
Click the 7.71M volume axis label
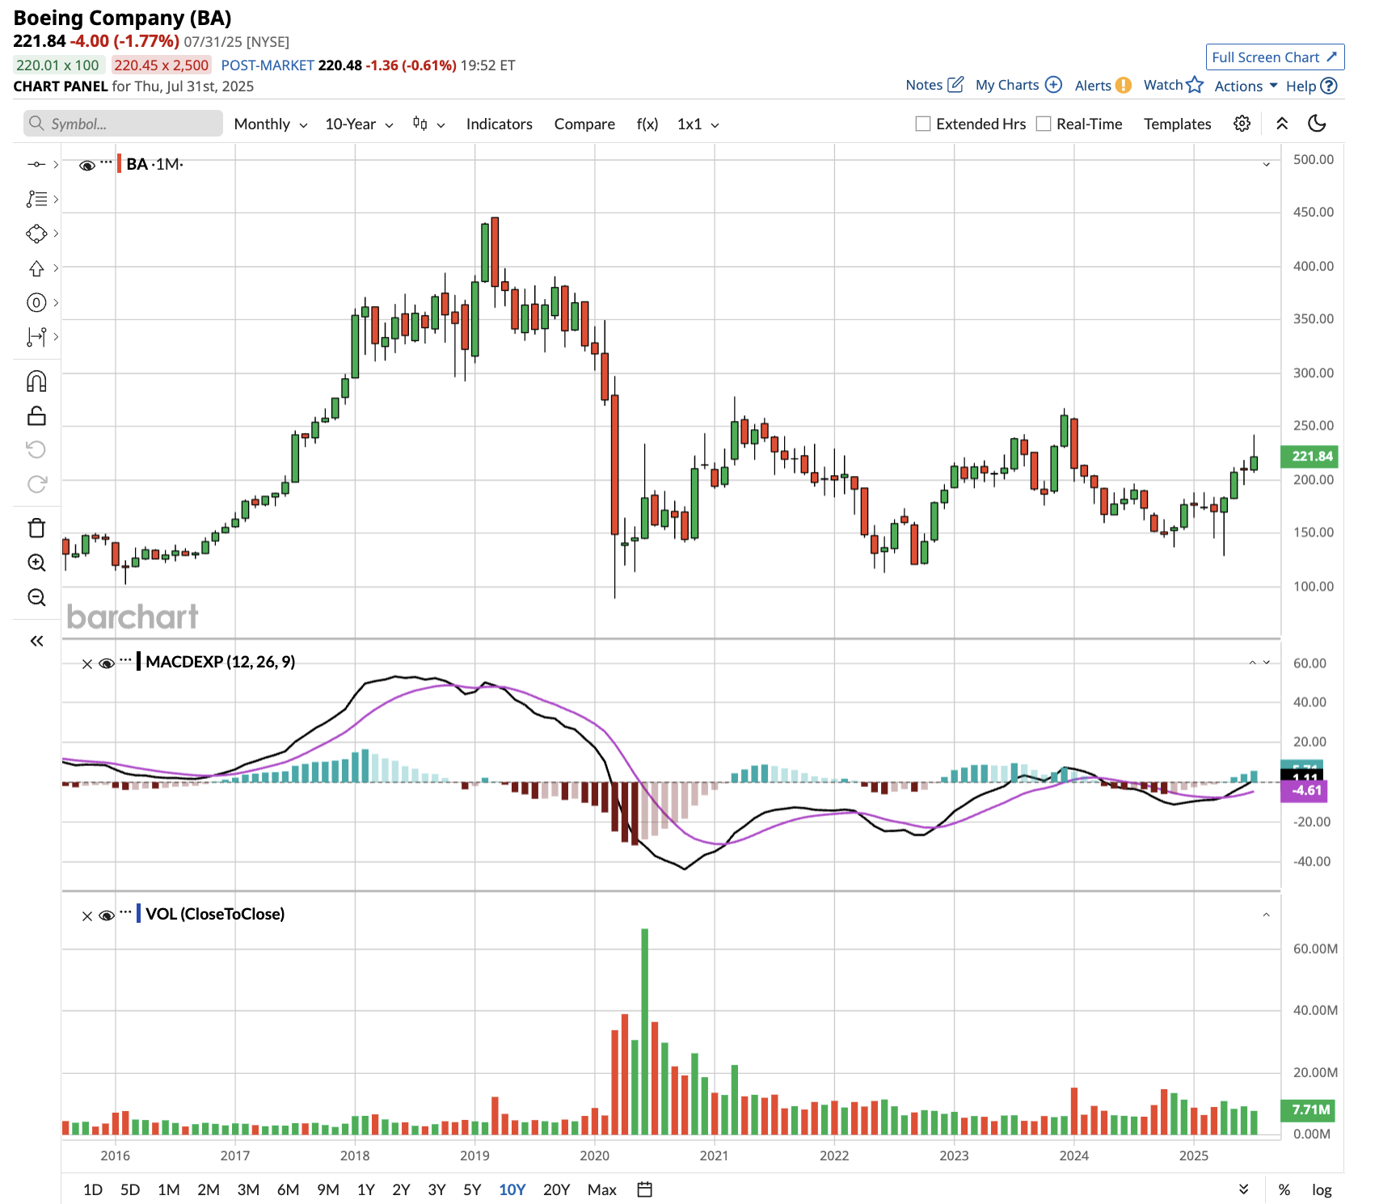[1308, 1110]
